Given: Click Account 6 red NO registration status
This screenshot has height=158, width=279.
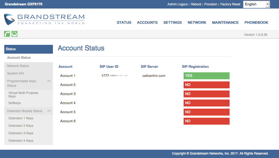Looking at the screenshot, I should pos(206,121).
